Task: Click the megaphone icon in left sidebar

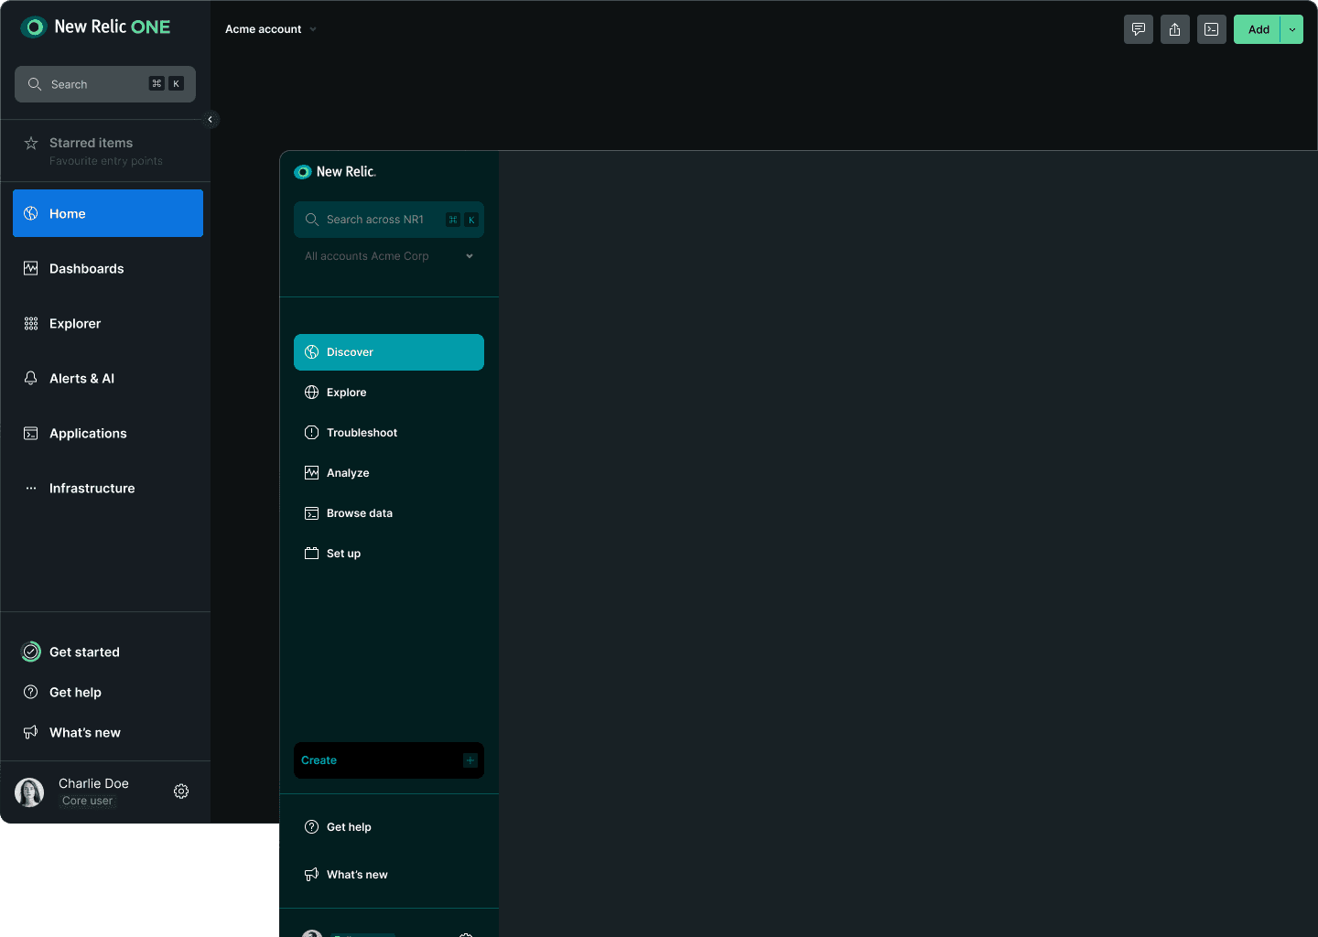Action: pyautogui.click(x=31, y=732)
